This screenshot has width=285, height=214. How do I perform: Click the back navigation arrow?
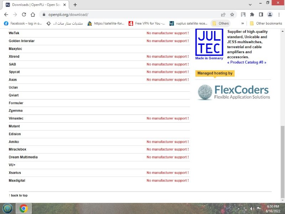(x=6, y=15)
